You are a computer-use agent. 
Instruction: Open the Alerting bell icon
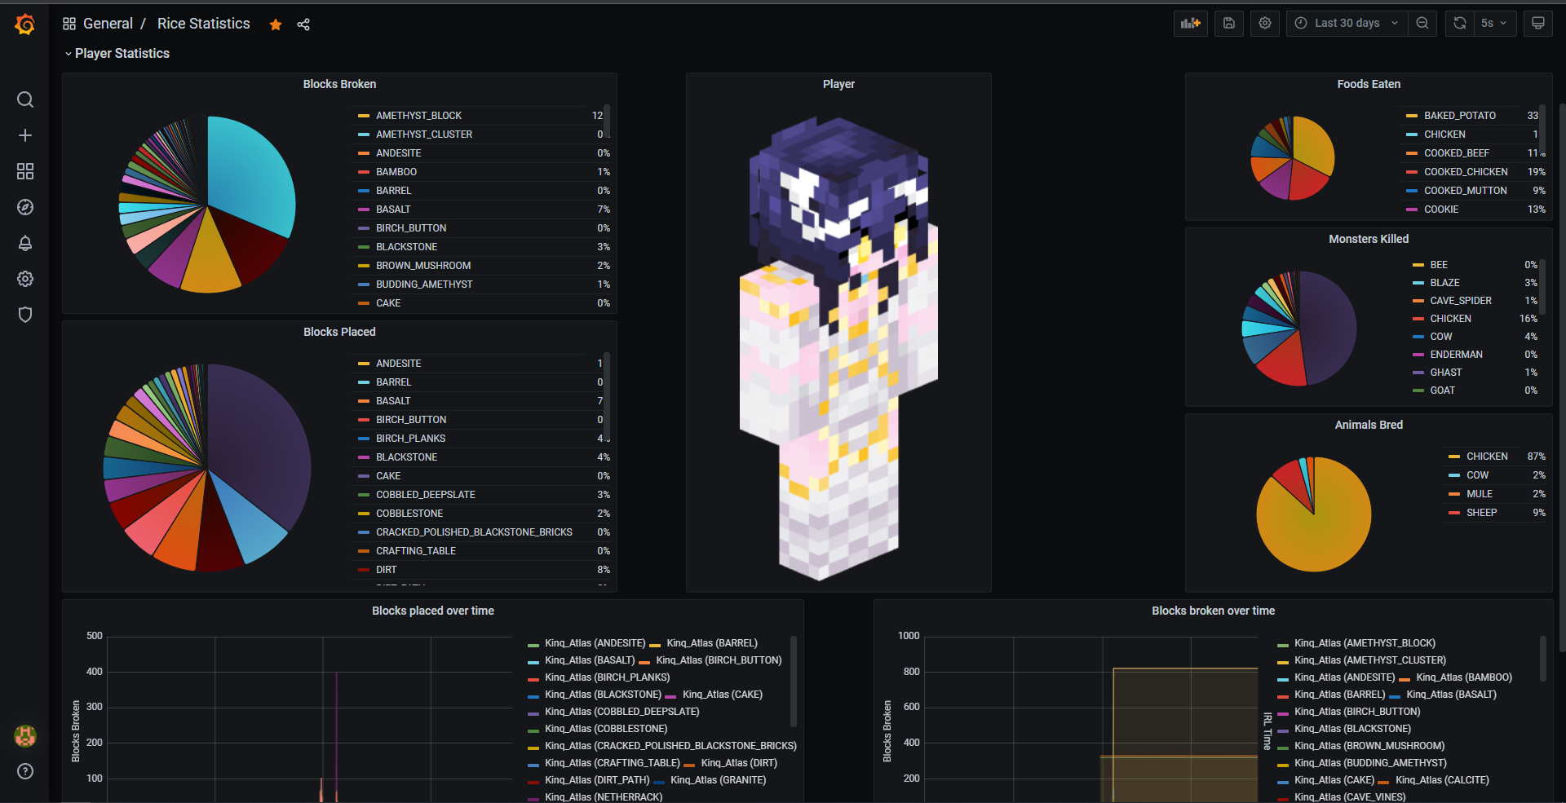coord(25,243)
